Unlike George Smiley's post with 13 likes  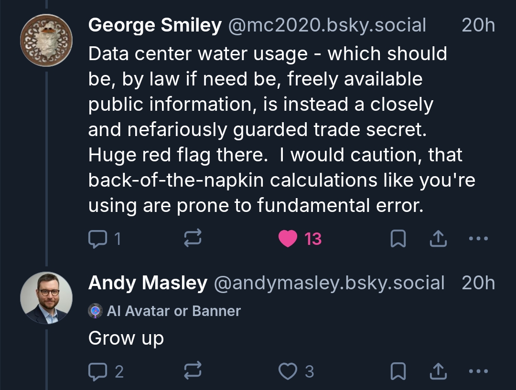[x=288, y=239]
